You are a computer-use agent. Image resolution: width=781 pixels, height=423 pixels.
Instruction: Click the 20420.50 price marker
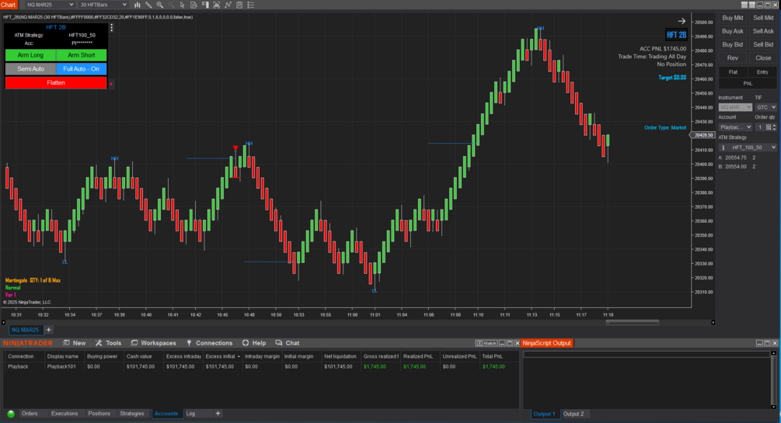tap(703, 135)
